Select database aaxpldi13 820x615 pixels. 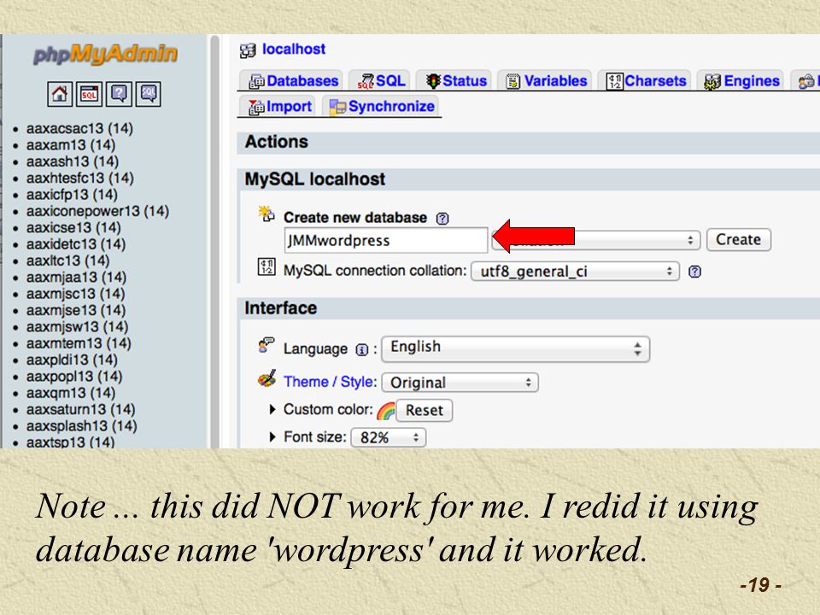point(72,360)
